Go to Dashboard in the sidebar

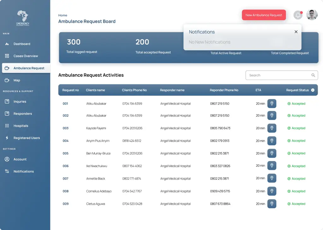tap(22, 44)
